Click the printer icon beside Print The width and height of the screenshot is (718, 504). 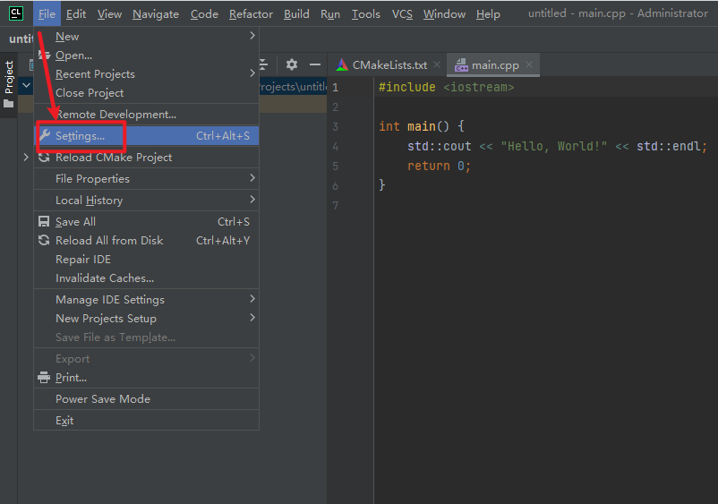click(x=44, y=378)
